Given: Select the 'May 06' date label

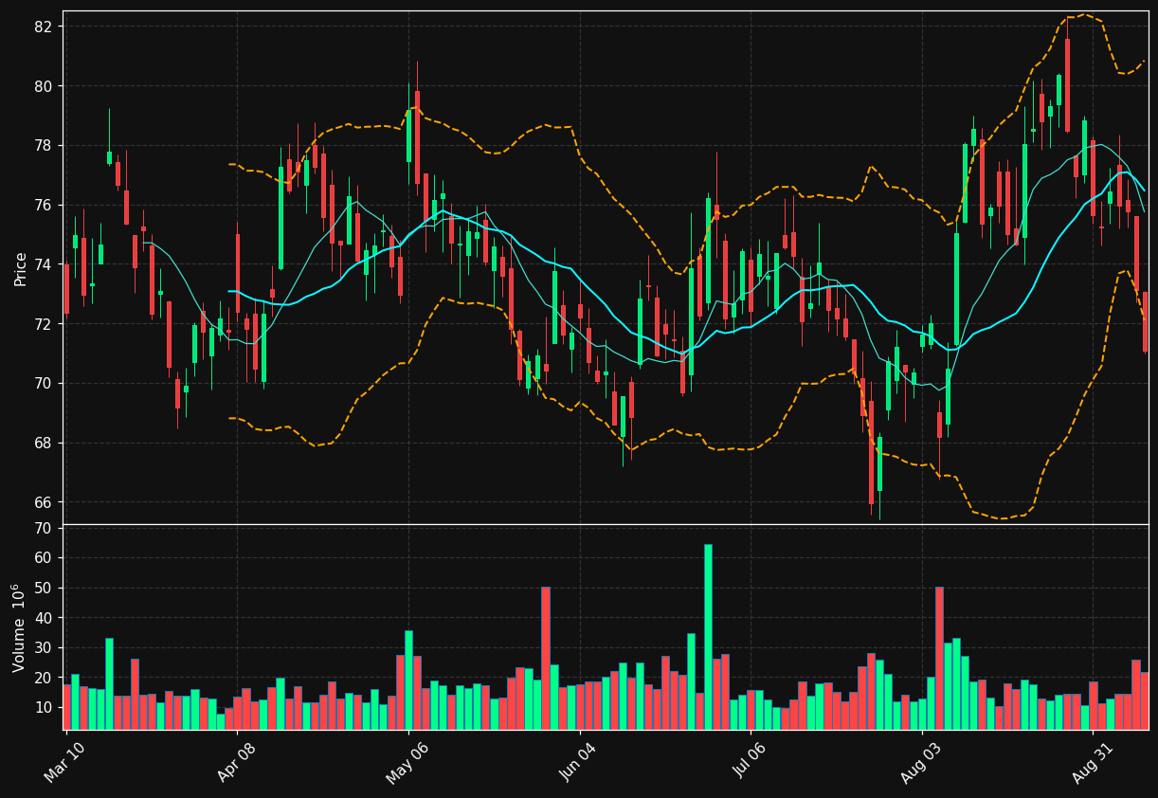Looking at the screenshot, I should click(406, 765).
